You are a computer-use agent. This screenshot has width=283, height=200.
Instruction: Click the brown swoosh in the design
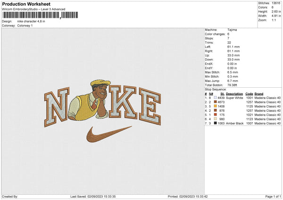(x=109, y=134)
